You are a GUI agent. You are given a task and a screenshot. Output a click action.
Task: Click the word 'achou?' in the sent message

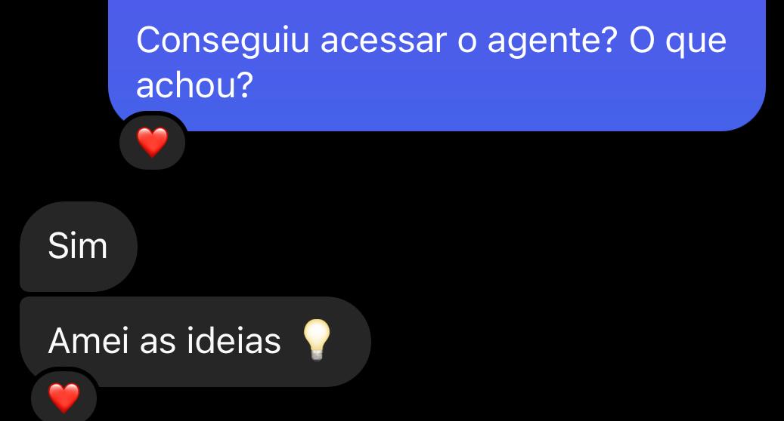pos(195,85)
